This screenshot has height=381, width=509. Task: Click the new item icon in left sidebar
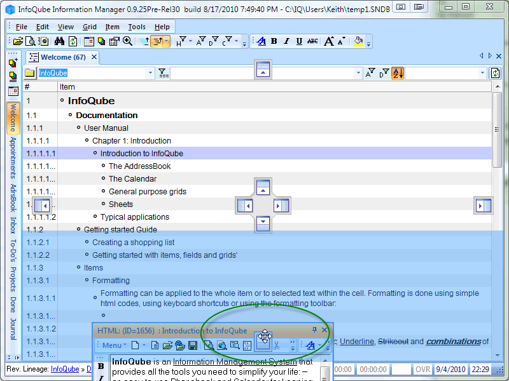point(13,62)
